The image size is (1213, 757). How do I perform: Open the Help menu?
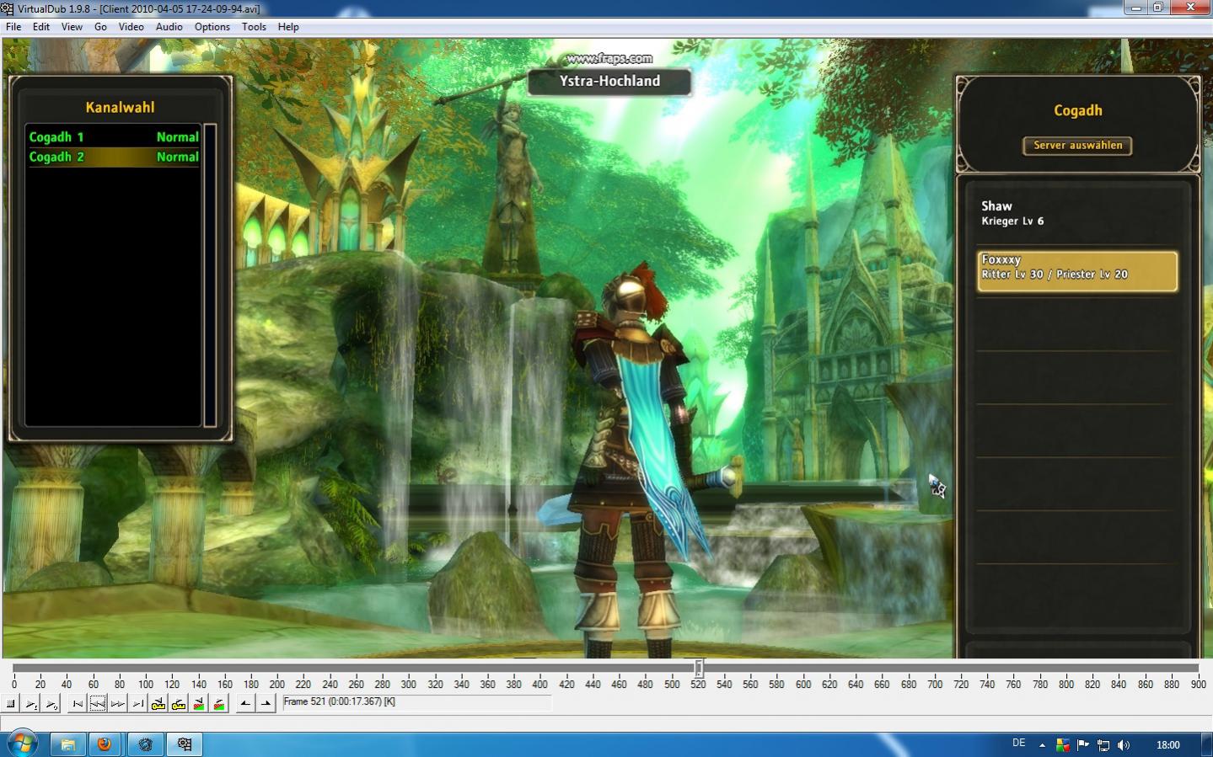point(288,27)
